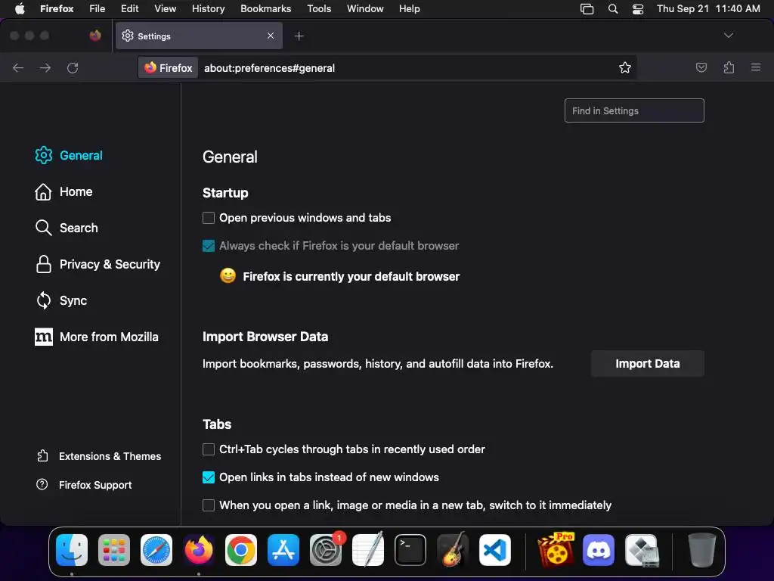Viewport: 774px width, 581px height.
Task: Uncheck Open links in tabs instead of new windows
Action: (209, 477)
